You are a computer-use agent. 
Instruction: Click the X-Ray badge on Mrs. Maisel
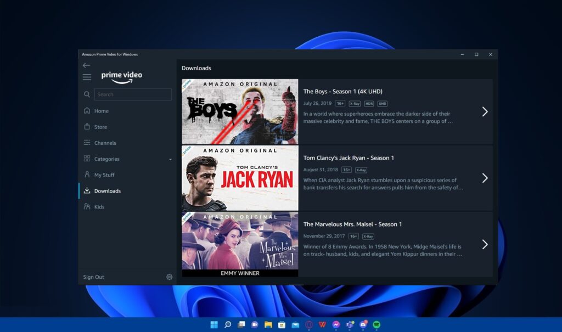pos(368,237)
